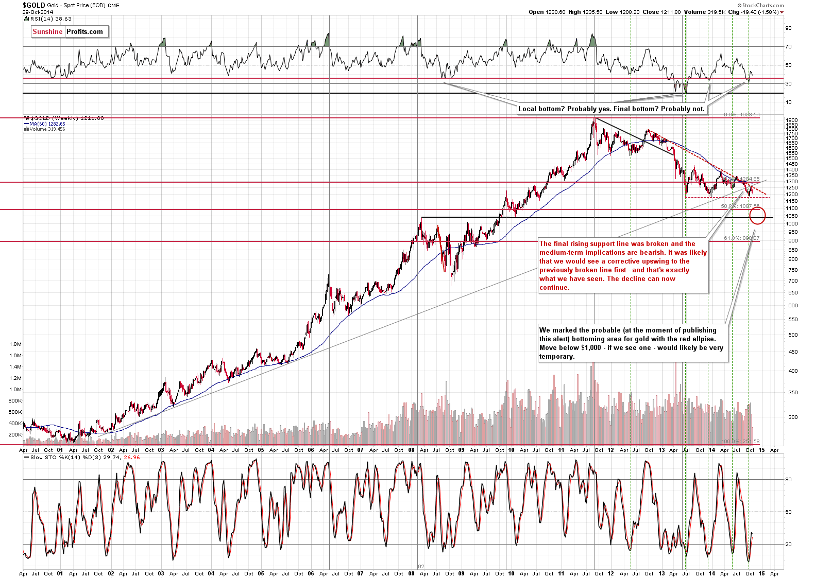832x578 pixels.
Task: Click the Volume 319.5K header value
Action: tap(705, 12)
